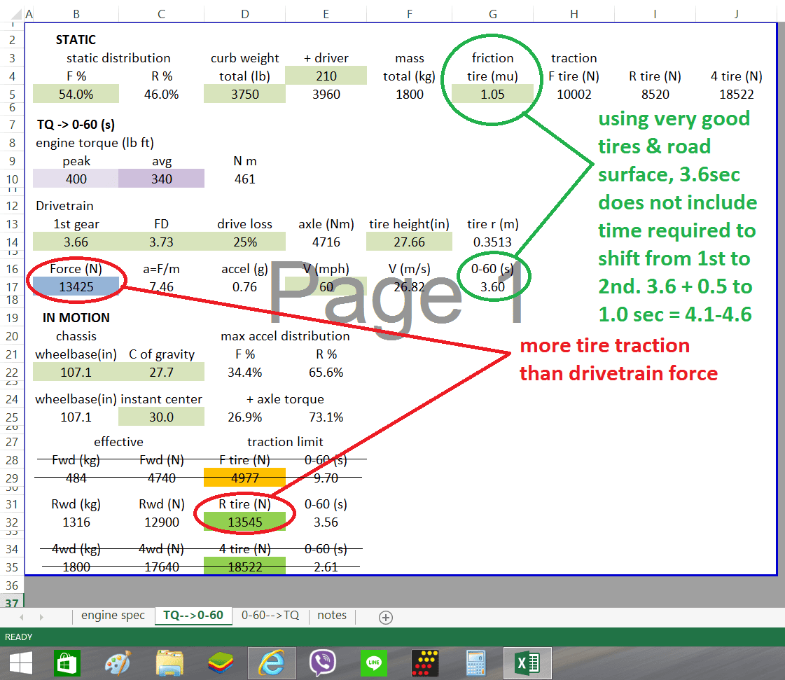
Task: Select average torque cell 340
Action: 162,179
